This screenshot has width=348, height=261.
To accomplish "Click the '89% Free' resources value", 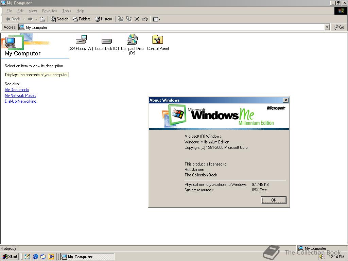I will tap(259, 190).
